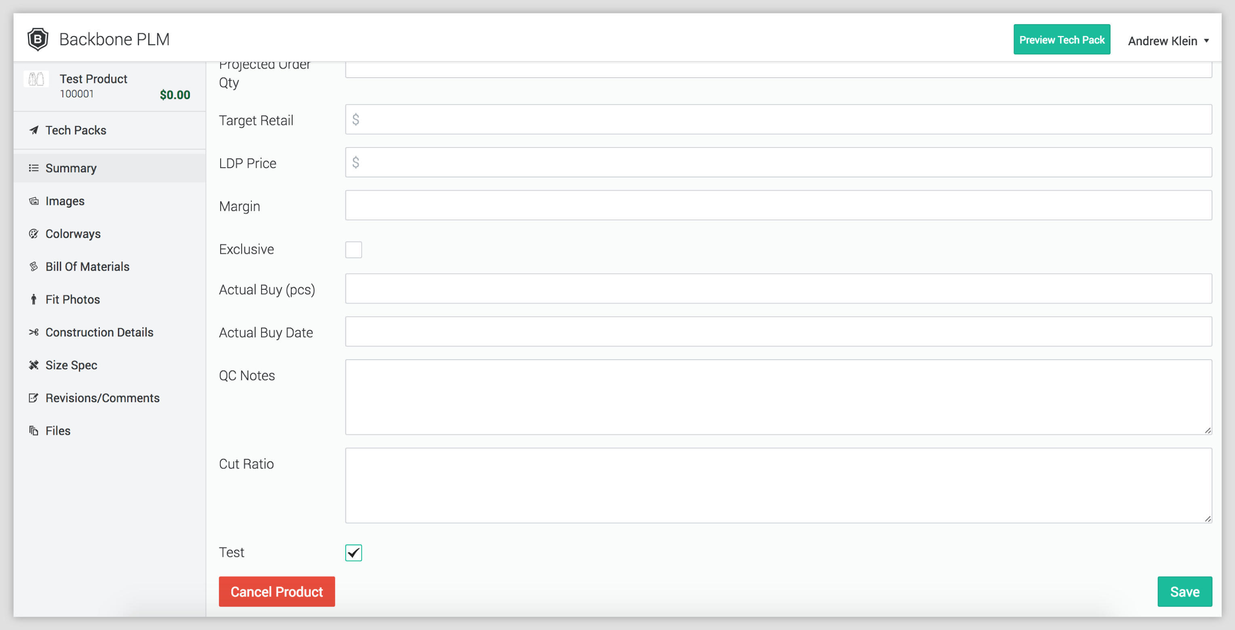The height and width of the screenshot is (630, 1235).
Task: Click the Backbone PLM shield logo
Action: (x=38, y=39)
